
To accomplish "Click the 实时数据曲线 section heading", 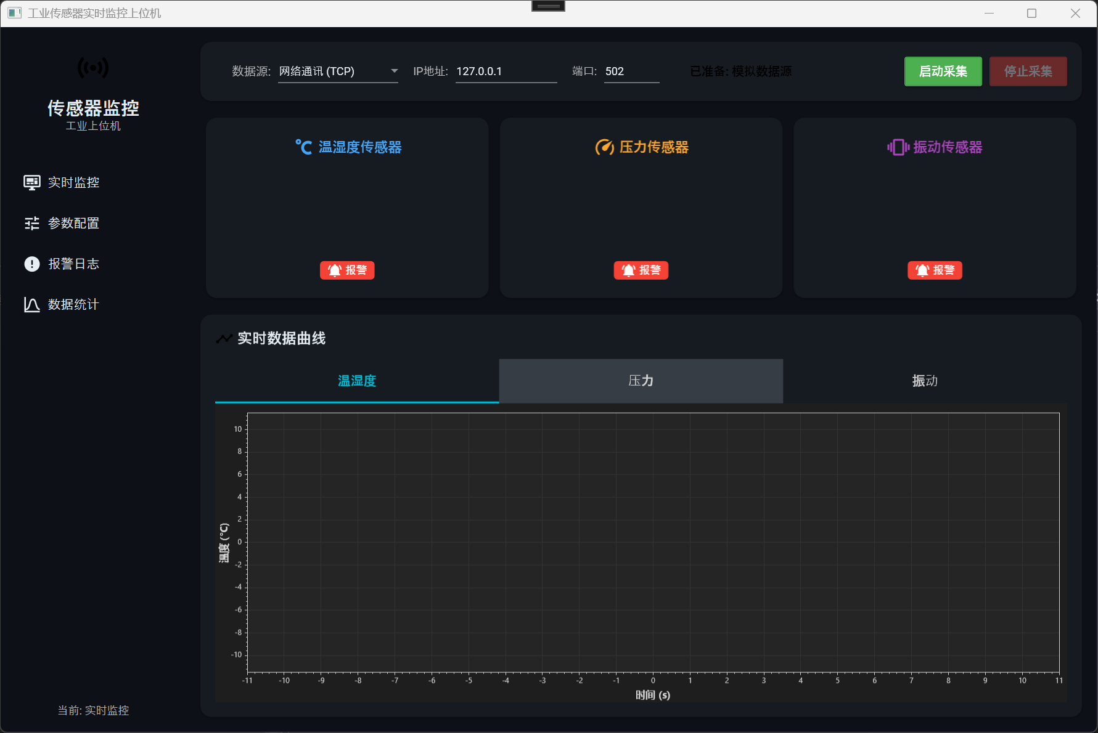I will [x=282, y=338].
